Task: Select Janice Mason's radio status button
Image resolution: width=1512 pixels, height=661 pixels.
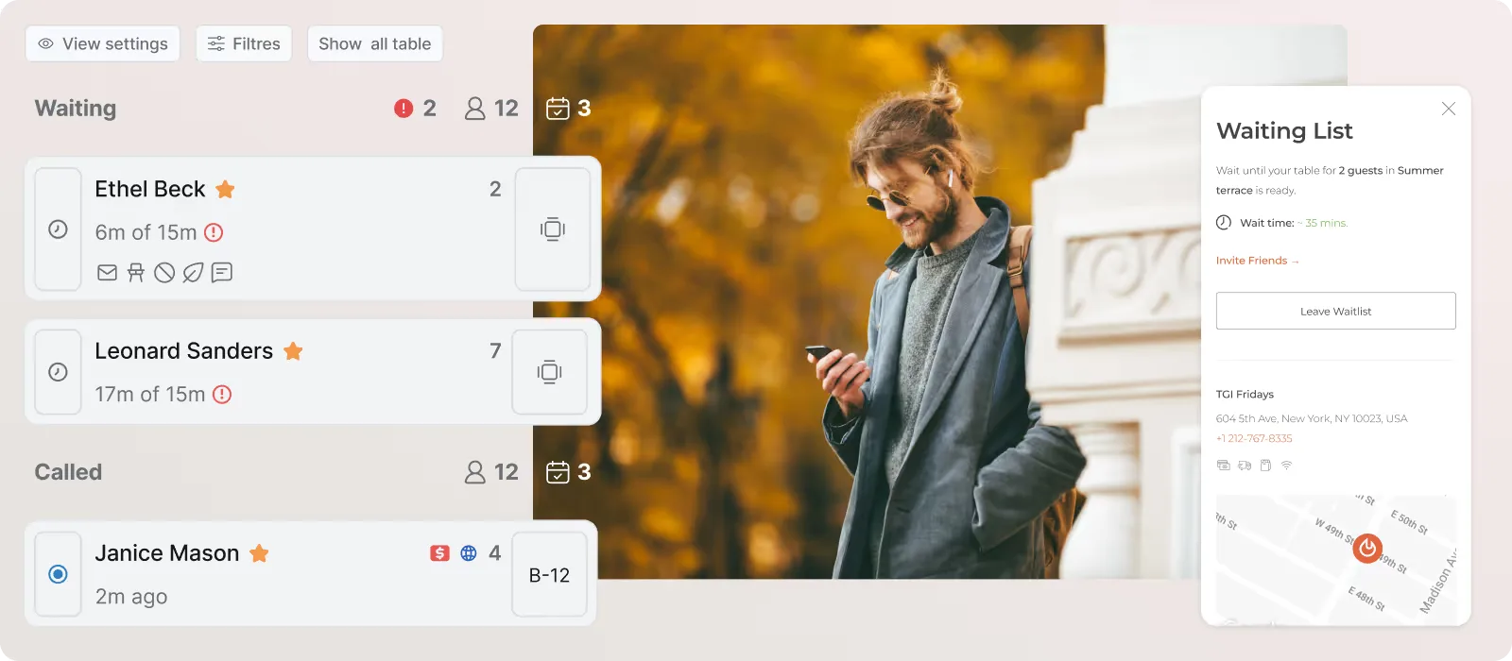Action: pos(58,574)
